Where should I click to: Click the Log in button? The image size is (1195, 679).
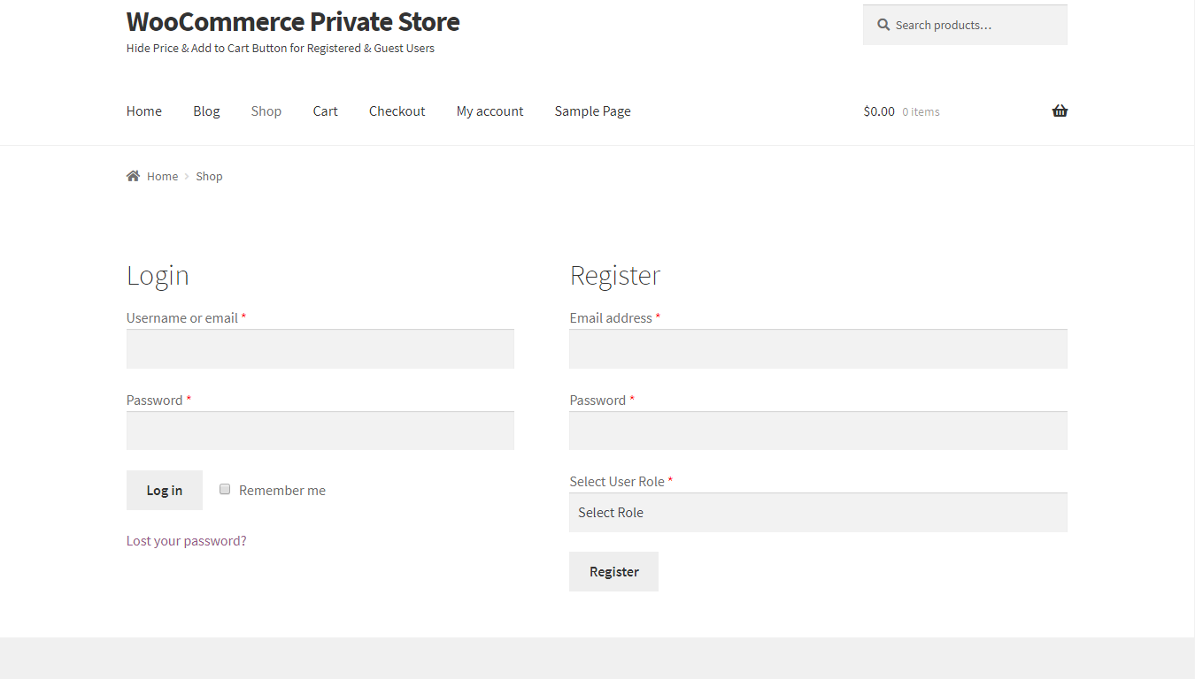164,489
